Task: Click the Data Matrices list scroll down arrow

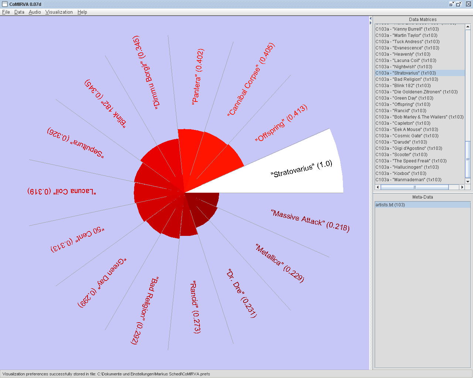Action: [x=468, y=181]
